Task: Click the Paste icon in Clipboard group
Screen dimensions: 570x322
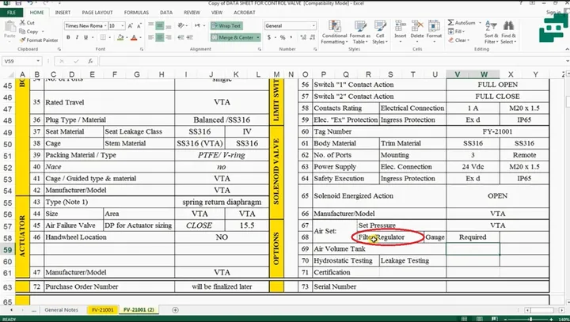Action: [x=9, y=29]
